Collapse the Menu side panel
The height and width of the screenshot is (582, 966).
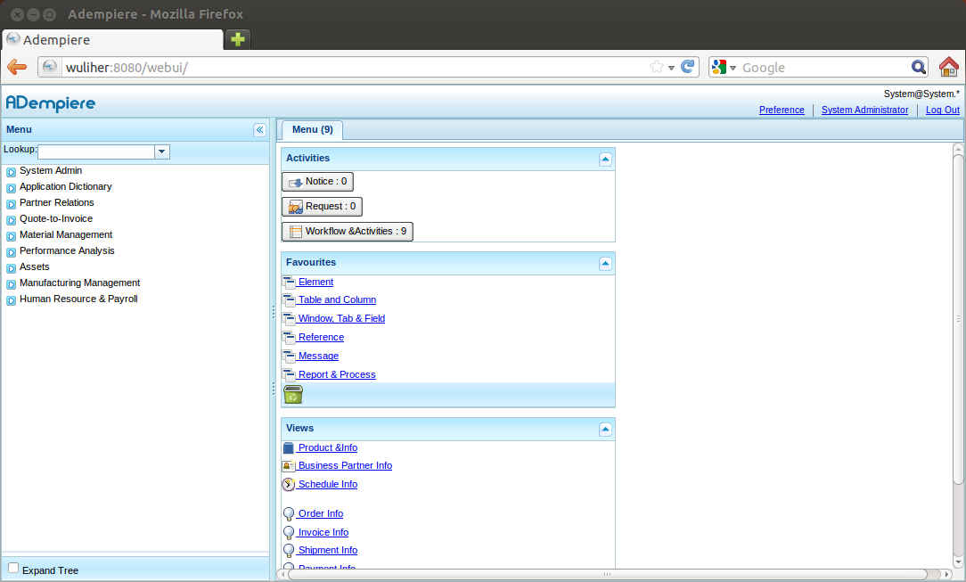(259, 129)
